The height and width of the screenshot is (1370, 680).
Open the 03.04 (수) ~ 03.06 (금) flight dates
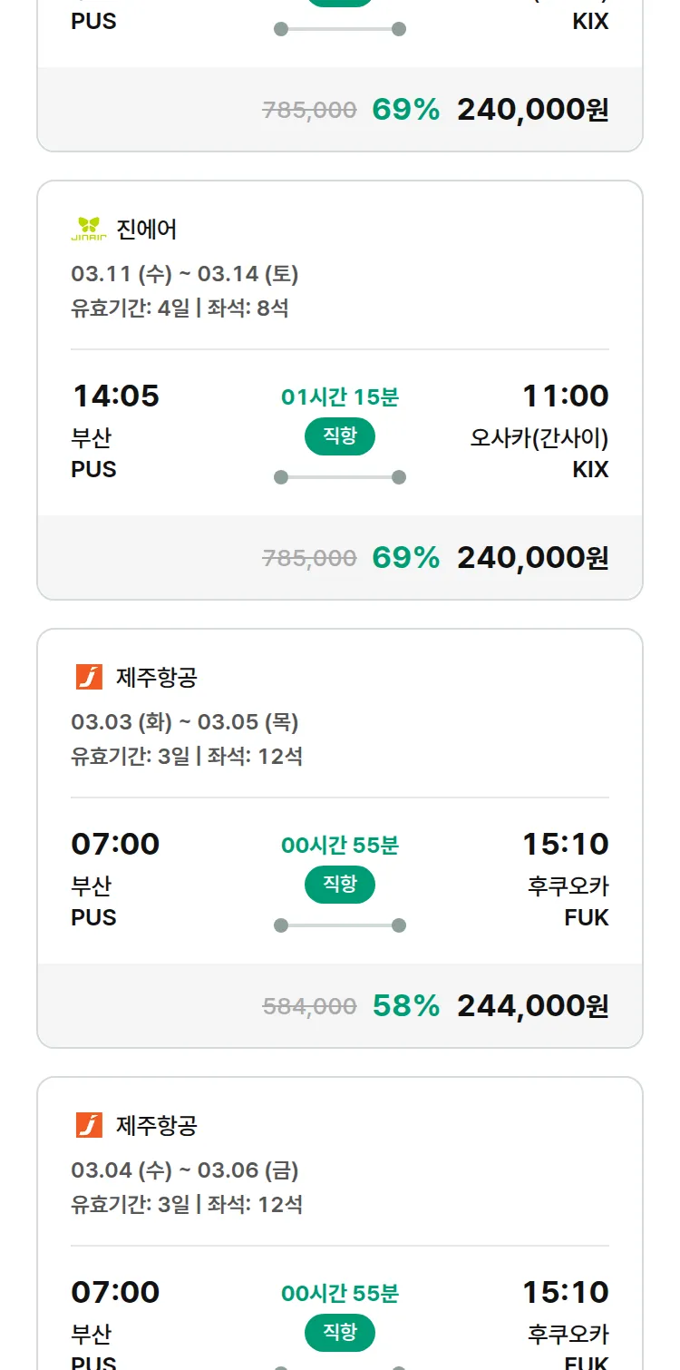[185, 1170]
